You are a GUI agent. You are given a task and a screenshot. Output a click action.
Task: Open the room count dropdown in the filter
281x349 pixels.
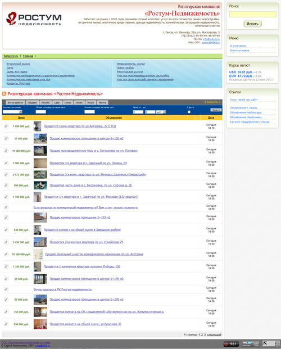pyautogui.click(x=12, y=112)
